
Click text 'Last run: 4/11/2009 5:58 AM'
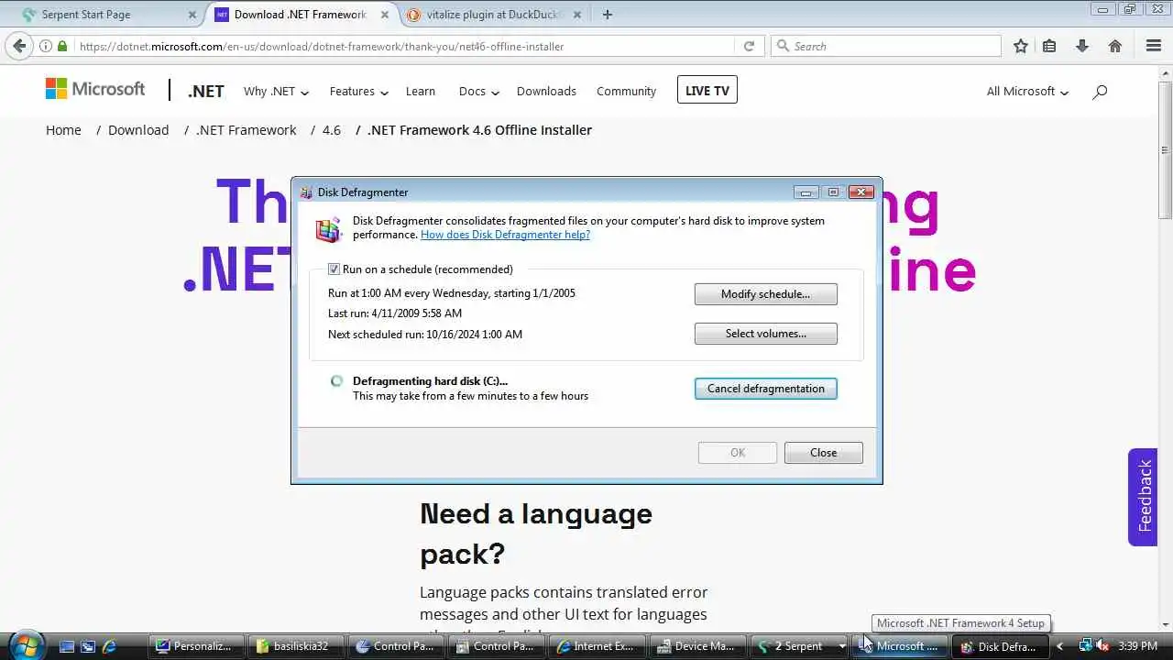[395, 313]
